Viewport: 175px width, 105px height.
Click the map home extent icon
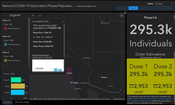coord(122,16)
